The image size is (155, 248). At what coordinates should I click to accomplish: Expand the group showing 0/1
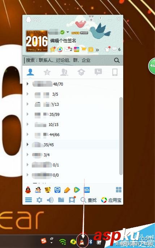[x=27, y=165]
